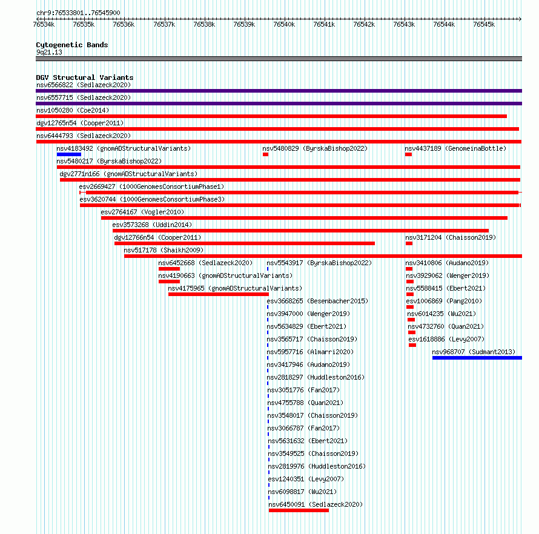
Task: Open nsv3549525 (Chaisson2019) label
Action: 314,453
